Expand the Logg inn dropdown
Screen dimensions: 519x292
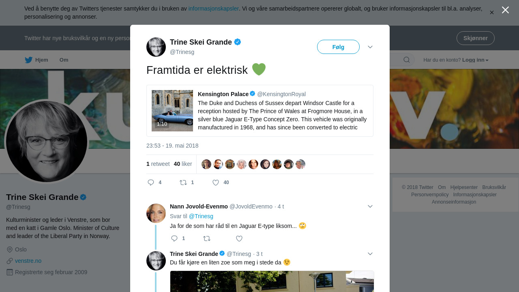click(x=475, y=60)
